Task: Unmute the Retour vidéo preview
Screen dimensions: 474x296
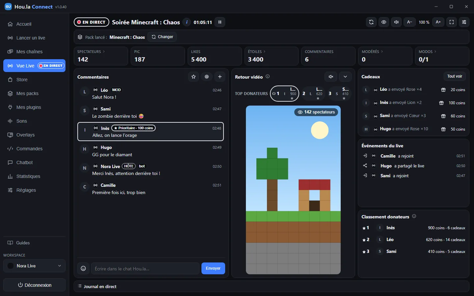Action: pos(331,77)
